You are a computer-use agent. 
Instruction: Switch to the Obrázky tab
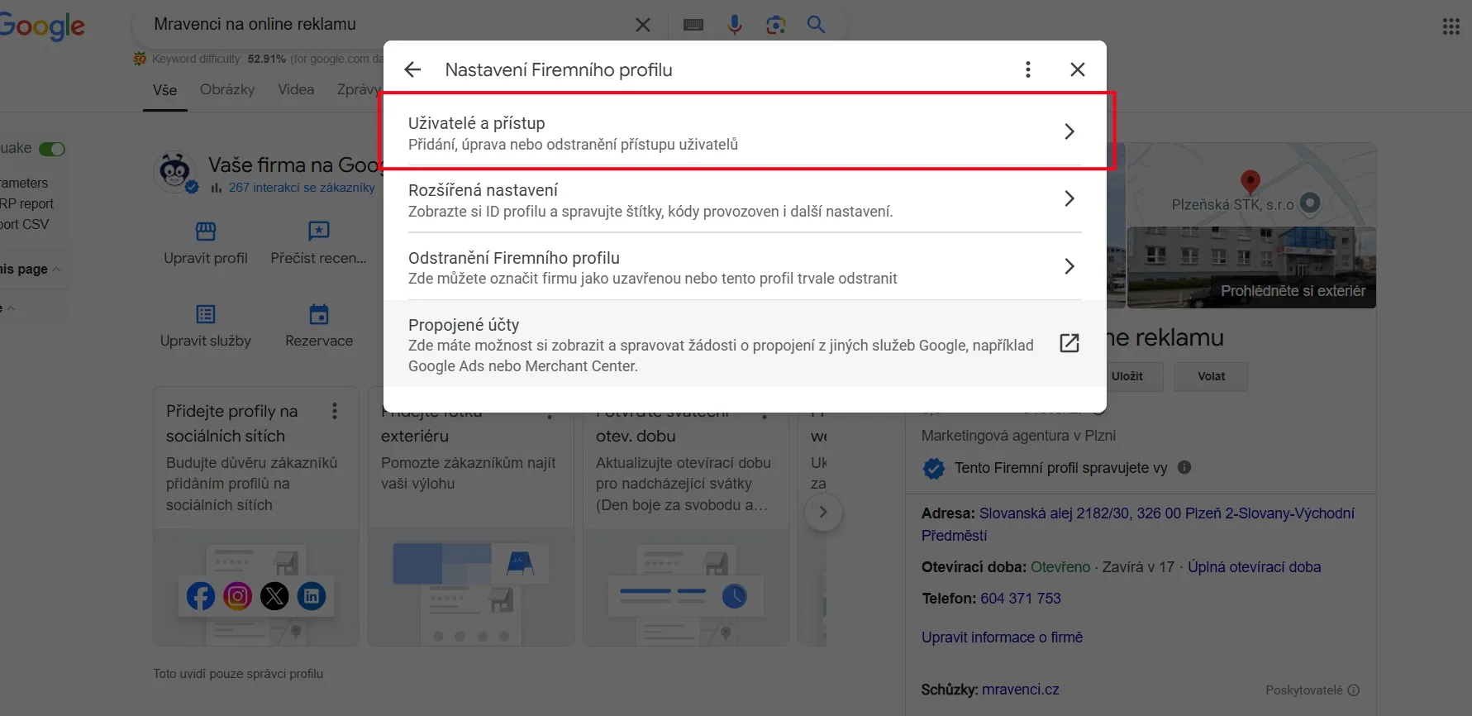227,89
